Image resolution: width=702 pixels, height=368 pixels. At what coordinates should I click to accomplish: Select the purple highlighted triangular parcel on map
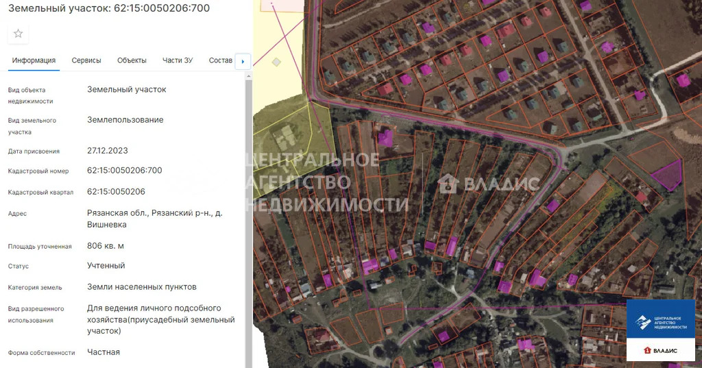click(668, 175)
